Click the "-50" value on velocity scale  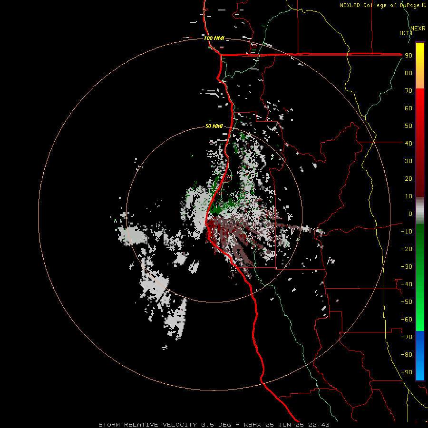pos(407,302)
